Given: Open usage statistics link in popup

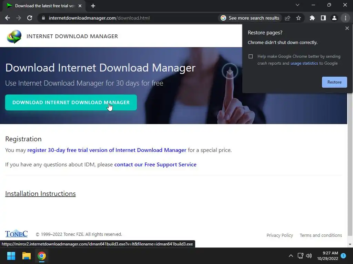Looking at the screenshot, I should click(304, 63).
